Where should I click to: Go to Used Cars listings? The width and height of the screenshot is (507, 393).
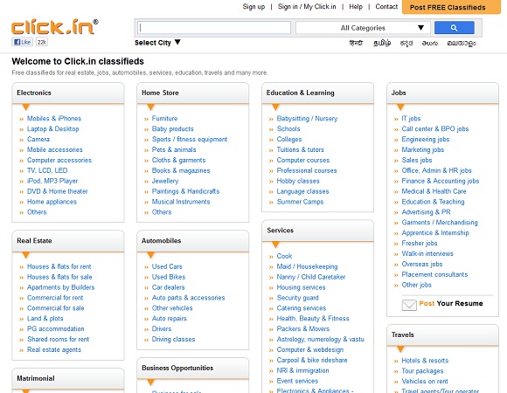167,266
